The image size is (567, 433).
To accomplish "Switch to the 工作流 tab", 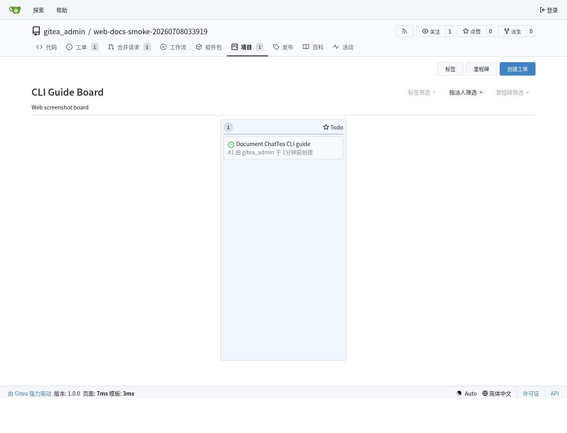I will (x=173, y=47).
